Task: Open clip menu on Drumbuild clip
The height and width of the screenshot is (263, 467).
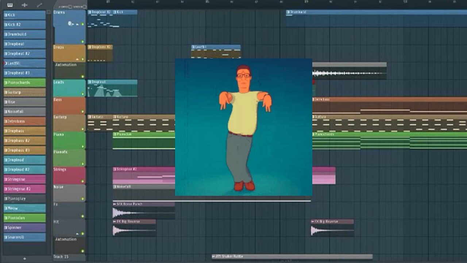Action: (x=288, y=12)
